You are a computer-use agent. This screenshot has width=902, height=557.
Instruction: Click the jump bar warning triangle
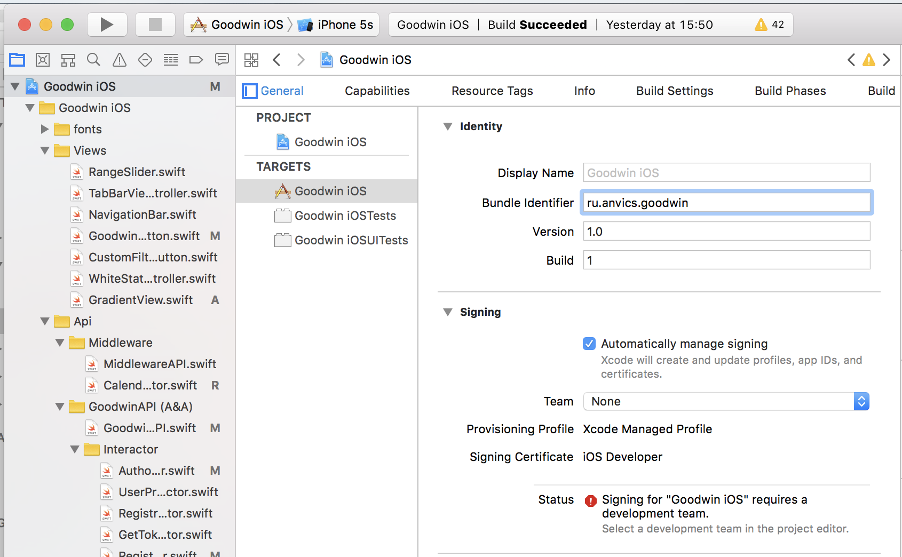coord(869,60)
